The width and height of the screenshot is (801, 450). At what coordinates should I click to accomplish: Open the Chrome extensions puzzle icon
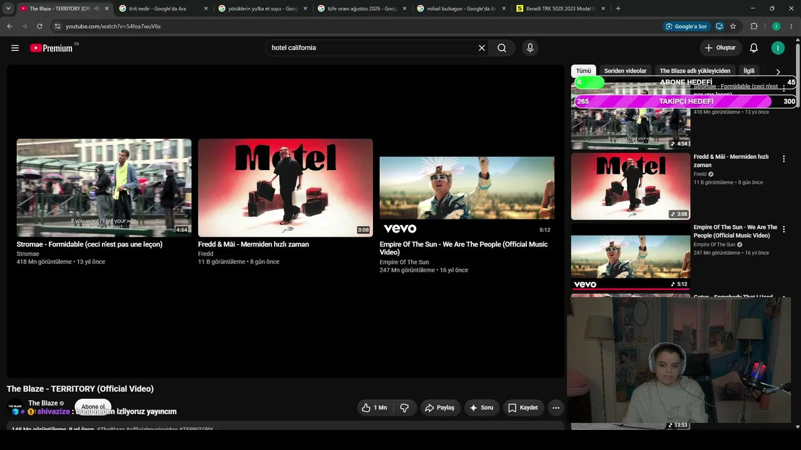click(754, 26)
